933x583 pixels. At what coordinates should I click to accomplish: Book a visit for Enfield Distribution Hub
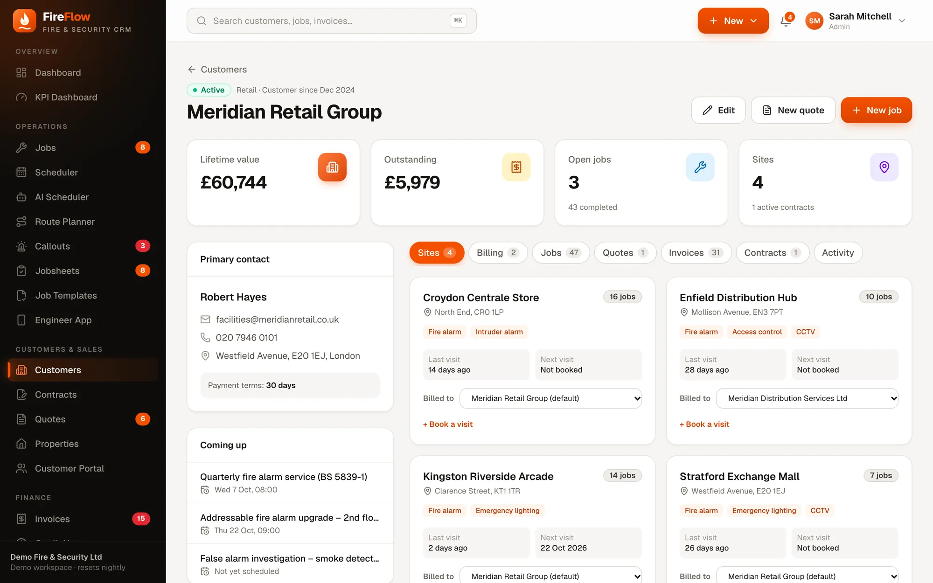(x=704, y=424)
